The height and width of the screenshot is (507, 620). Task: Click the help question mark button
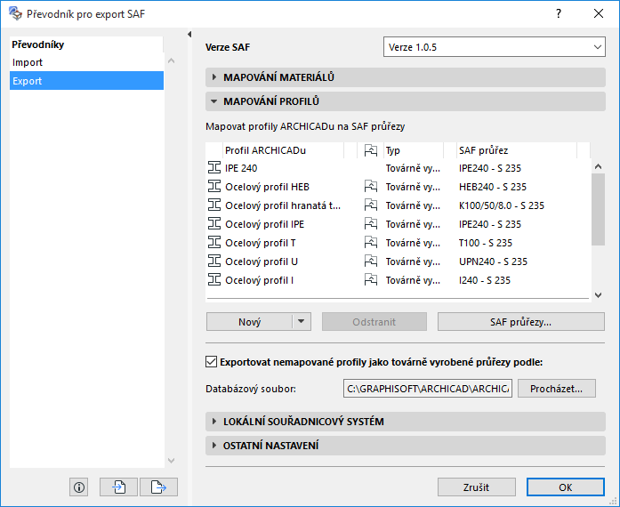click(x=559, y=14)
